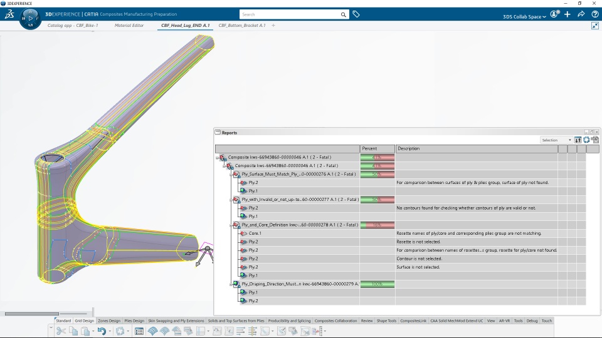Open the Selection dropdown in Reports
The height and width of the screenshot is (338, 602).
(x=556, y=140)
